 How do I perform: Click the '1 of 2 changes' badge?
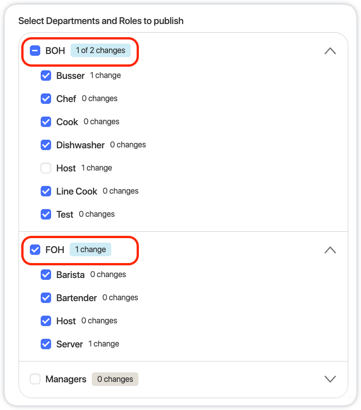[100, 50]
